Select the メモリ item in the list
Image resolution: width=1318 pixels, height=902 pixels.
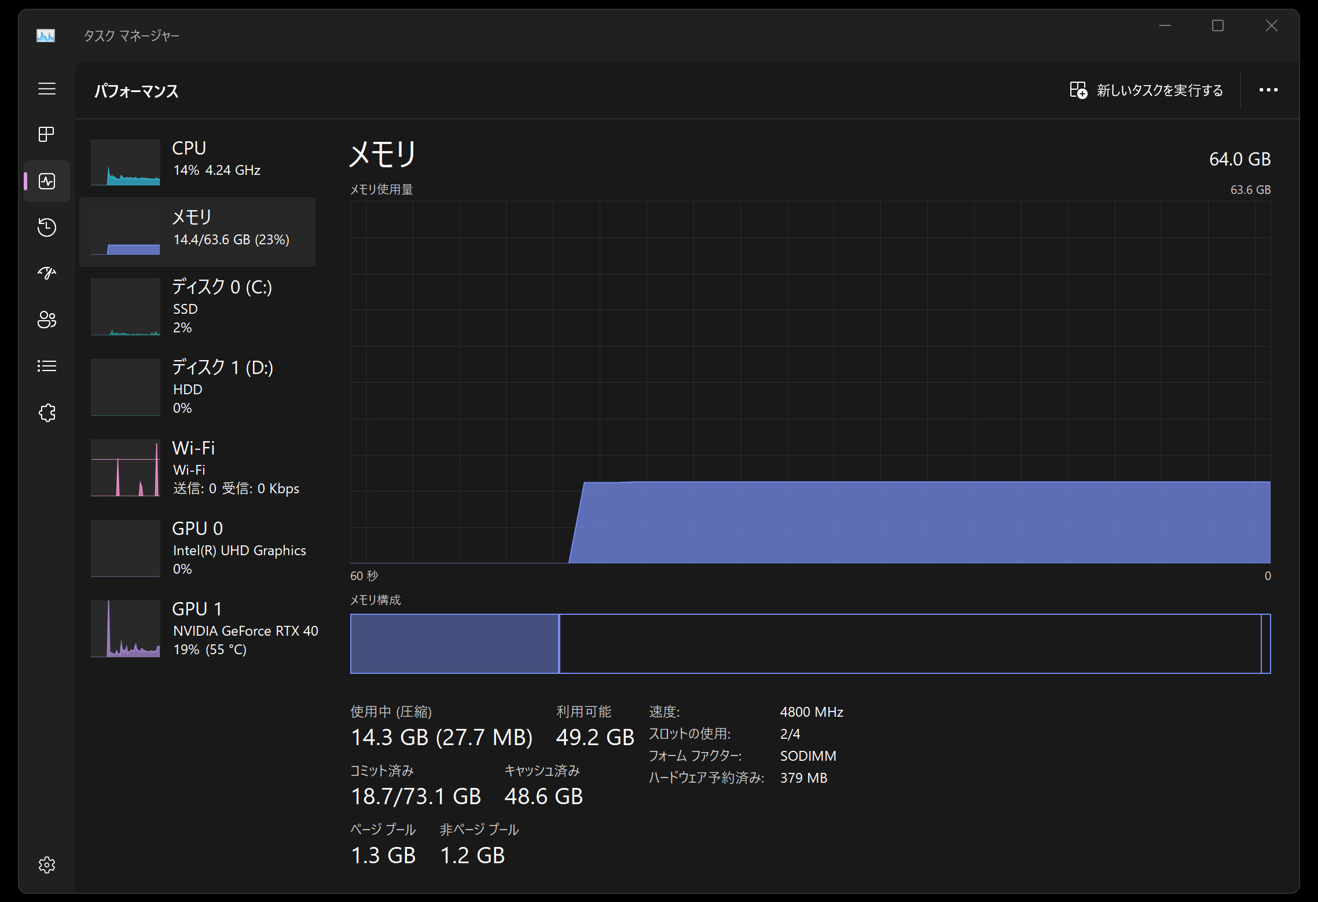197,232
